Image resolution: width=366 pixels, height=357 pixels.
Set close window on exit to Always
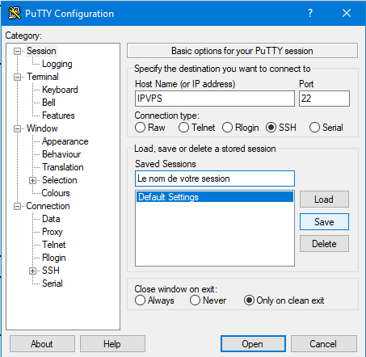(x=140, y=300)
